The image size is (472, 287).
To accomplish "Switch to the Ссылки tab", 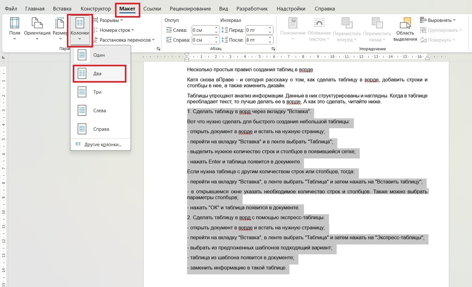I will click(152, 9).
